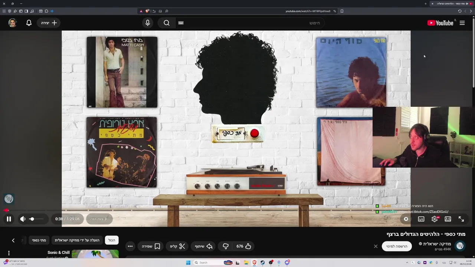Start voice search with the microphone
475x267 pixels.
(x=148, y=23)
